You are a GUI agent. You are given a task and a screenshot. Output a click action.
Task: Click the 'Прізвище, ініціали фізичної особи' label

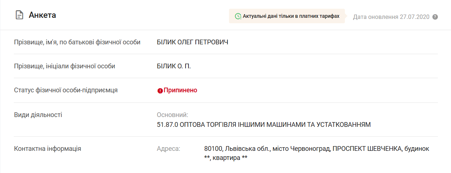(65, 66)
